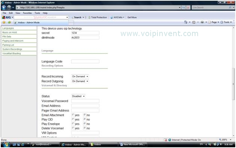236x148 pixels.
Task: Click the Refresh page icon
Action: (x=183, y=8)
